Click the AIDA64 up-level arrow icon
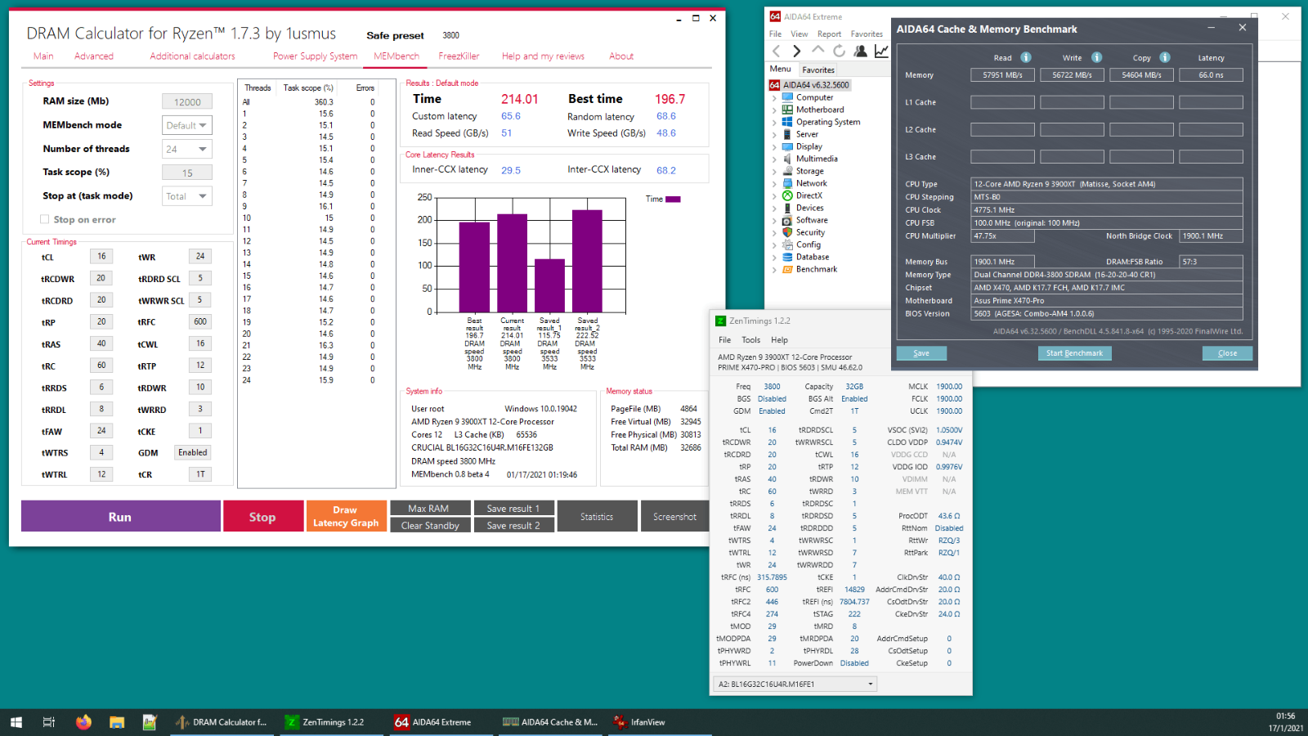1308x736 pixels. (817, 51)
